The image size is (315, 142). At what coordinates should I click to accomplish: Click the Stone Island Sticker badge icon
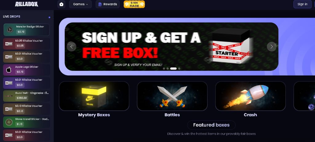click(x=9, y=122)
